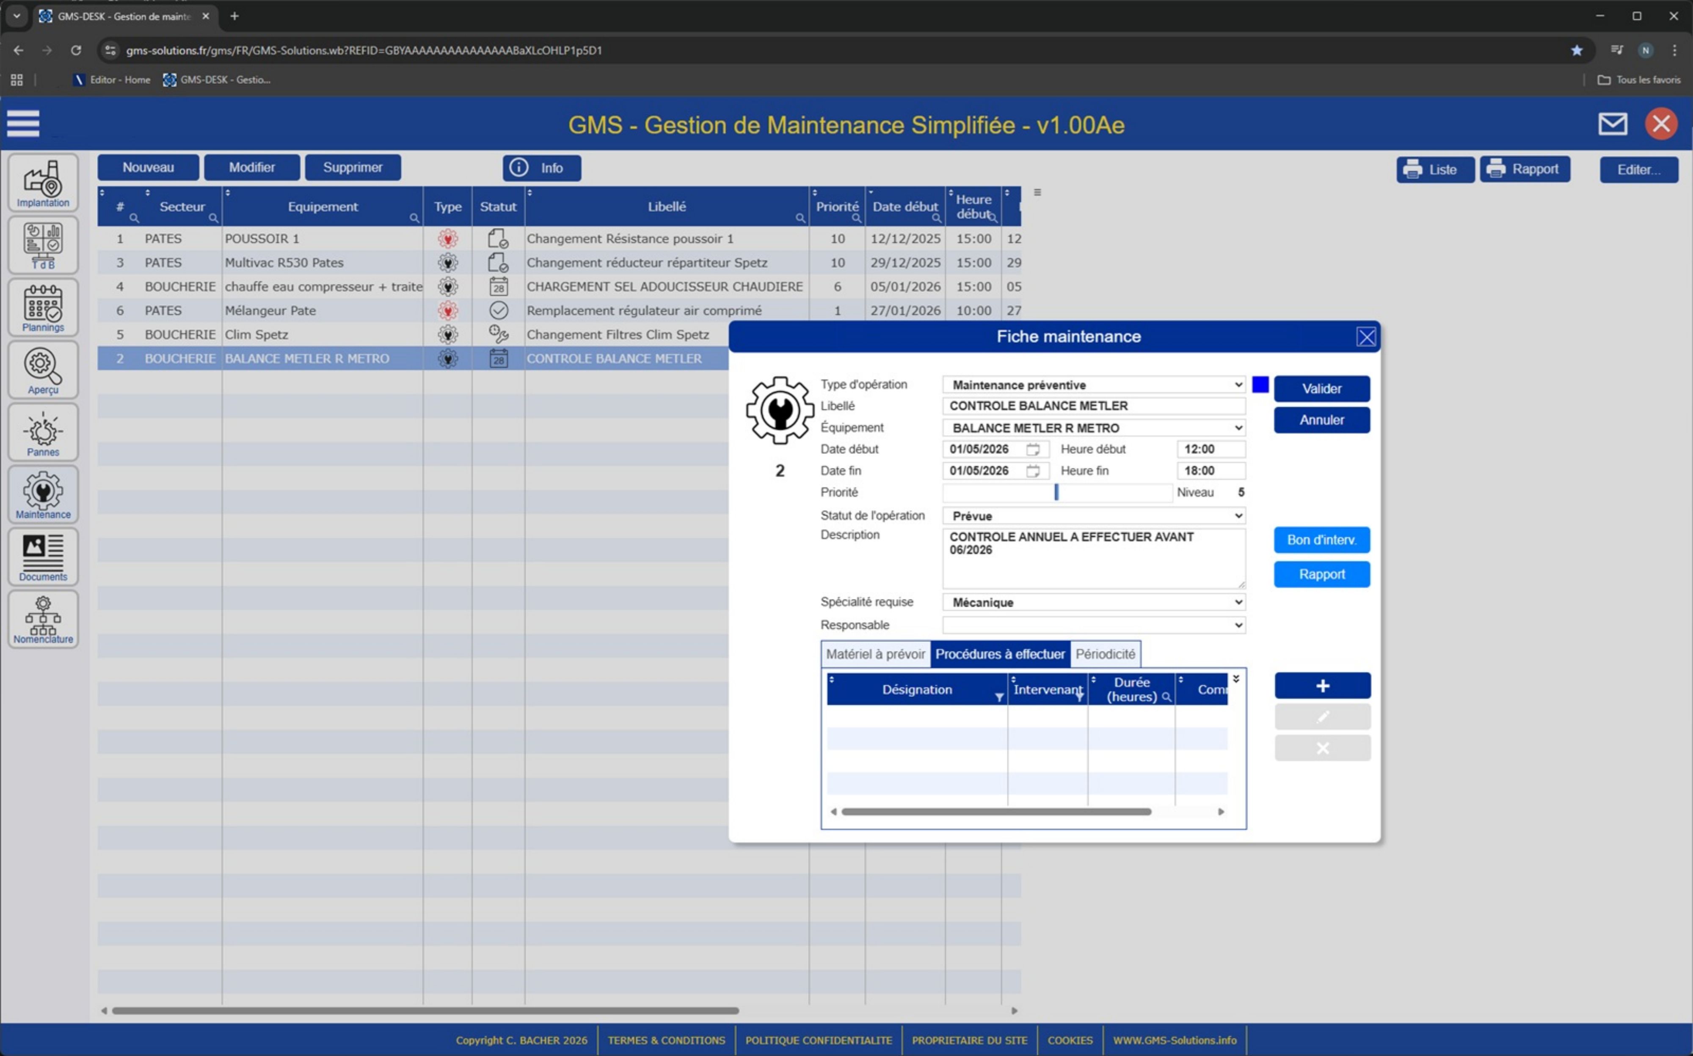Image resolution: width=1693 pixels, height=1056 pixels.
Task: Click the Valider button
Action: click(1321, 389)
